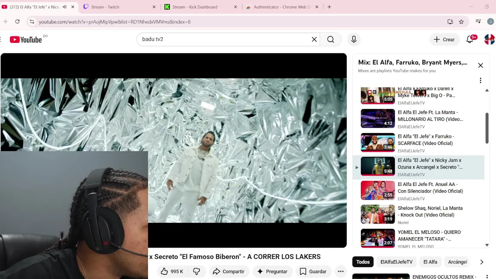
Task: Open a new Chrome tab
Action: [329, 7]
